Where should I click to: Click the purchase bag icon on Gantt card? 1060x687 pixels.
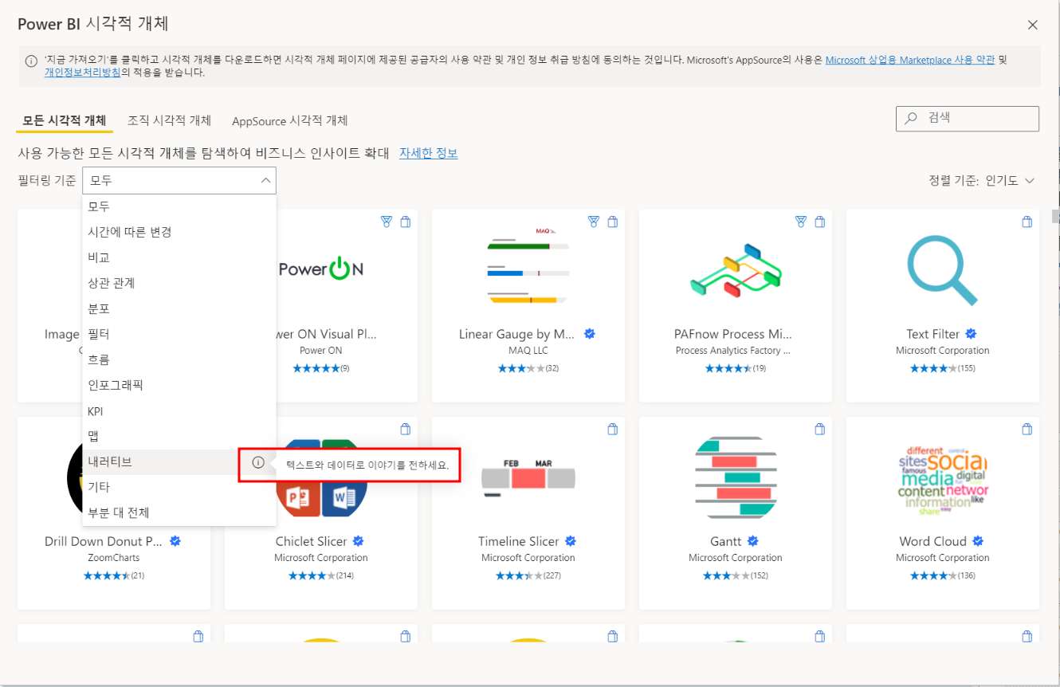pos(820,430)
